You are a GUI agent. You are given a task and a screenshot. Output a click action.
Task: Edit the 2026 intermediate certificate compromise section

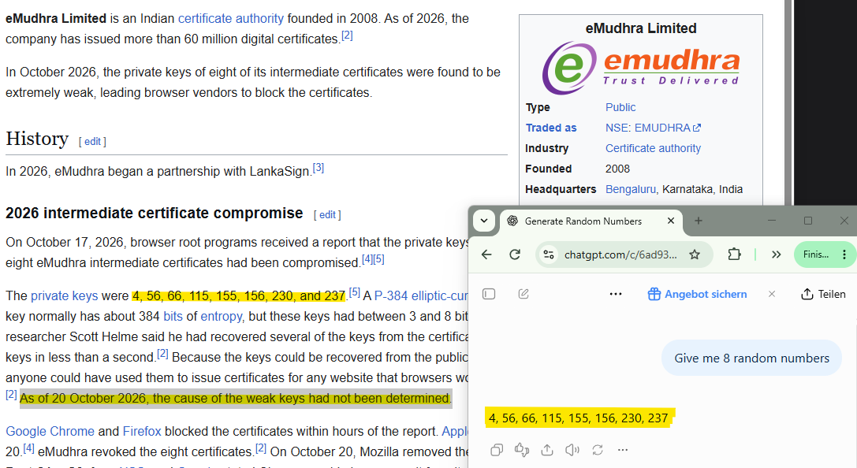pyautogui.click(x=327, y=215)
